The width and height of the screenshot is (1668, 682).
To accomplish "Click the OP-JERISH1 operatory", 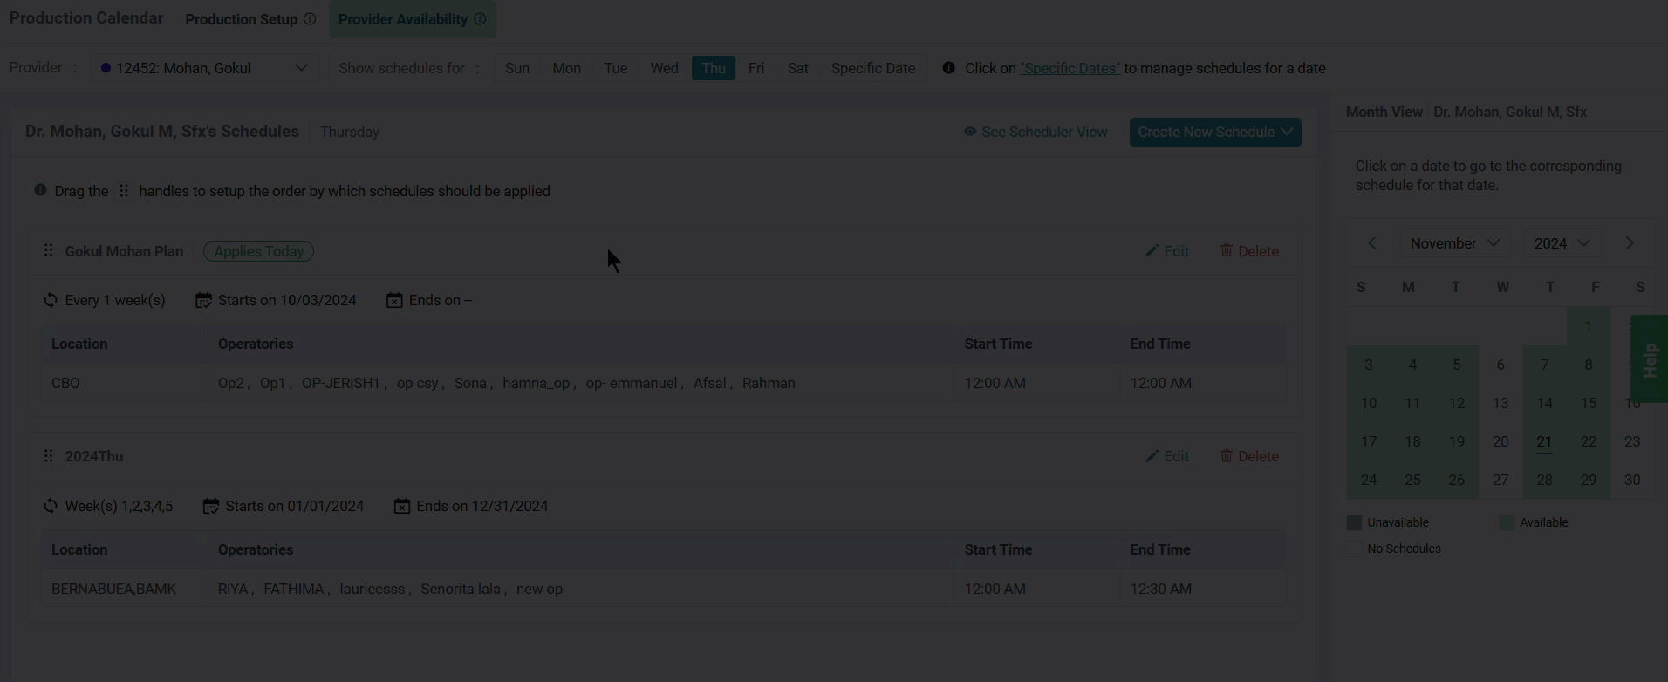I will pos(340,383).
